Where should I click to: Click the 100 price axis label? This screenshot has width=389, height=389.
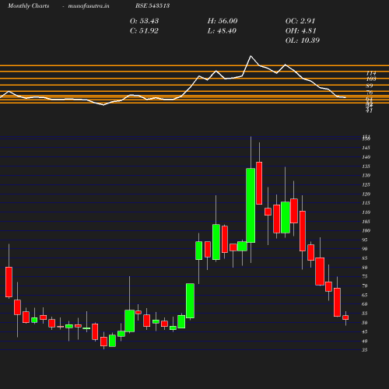pyautogui.click(x=366, y=230)
